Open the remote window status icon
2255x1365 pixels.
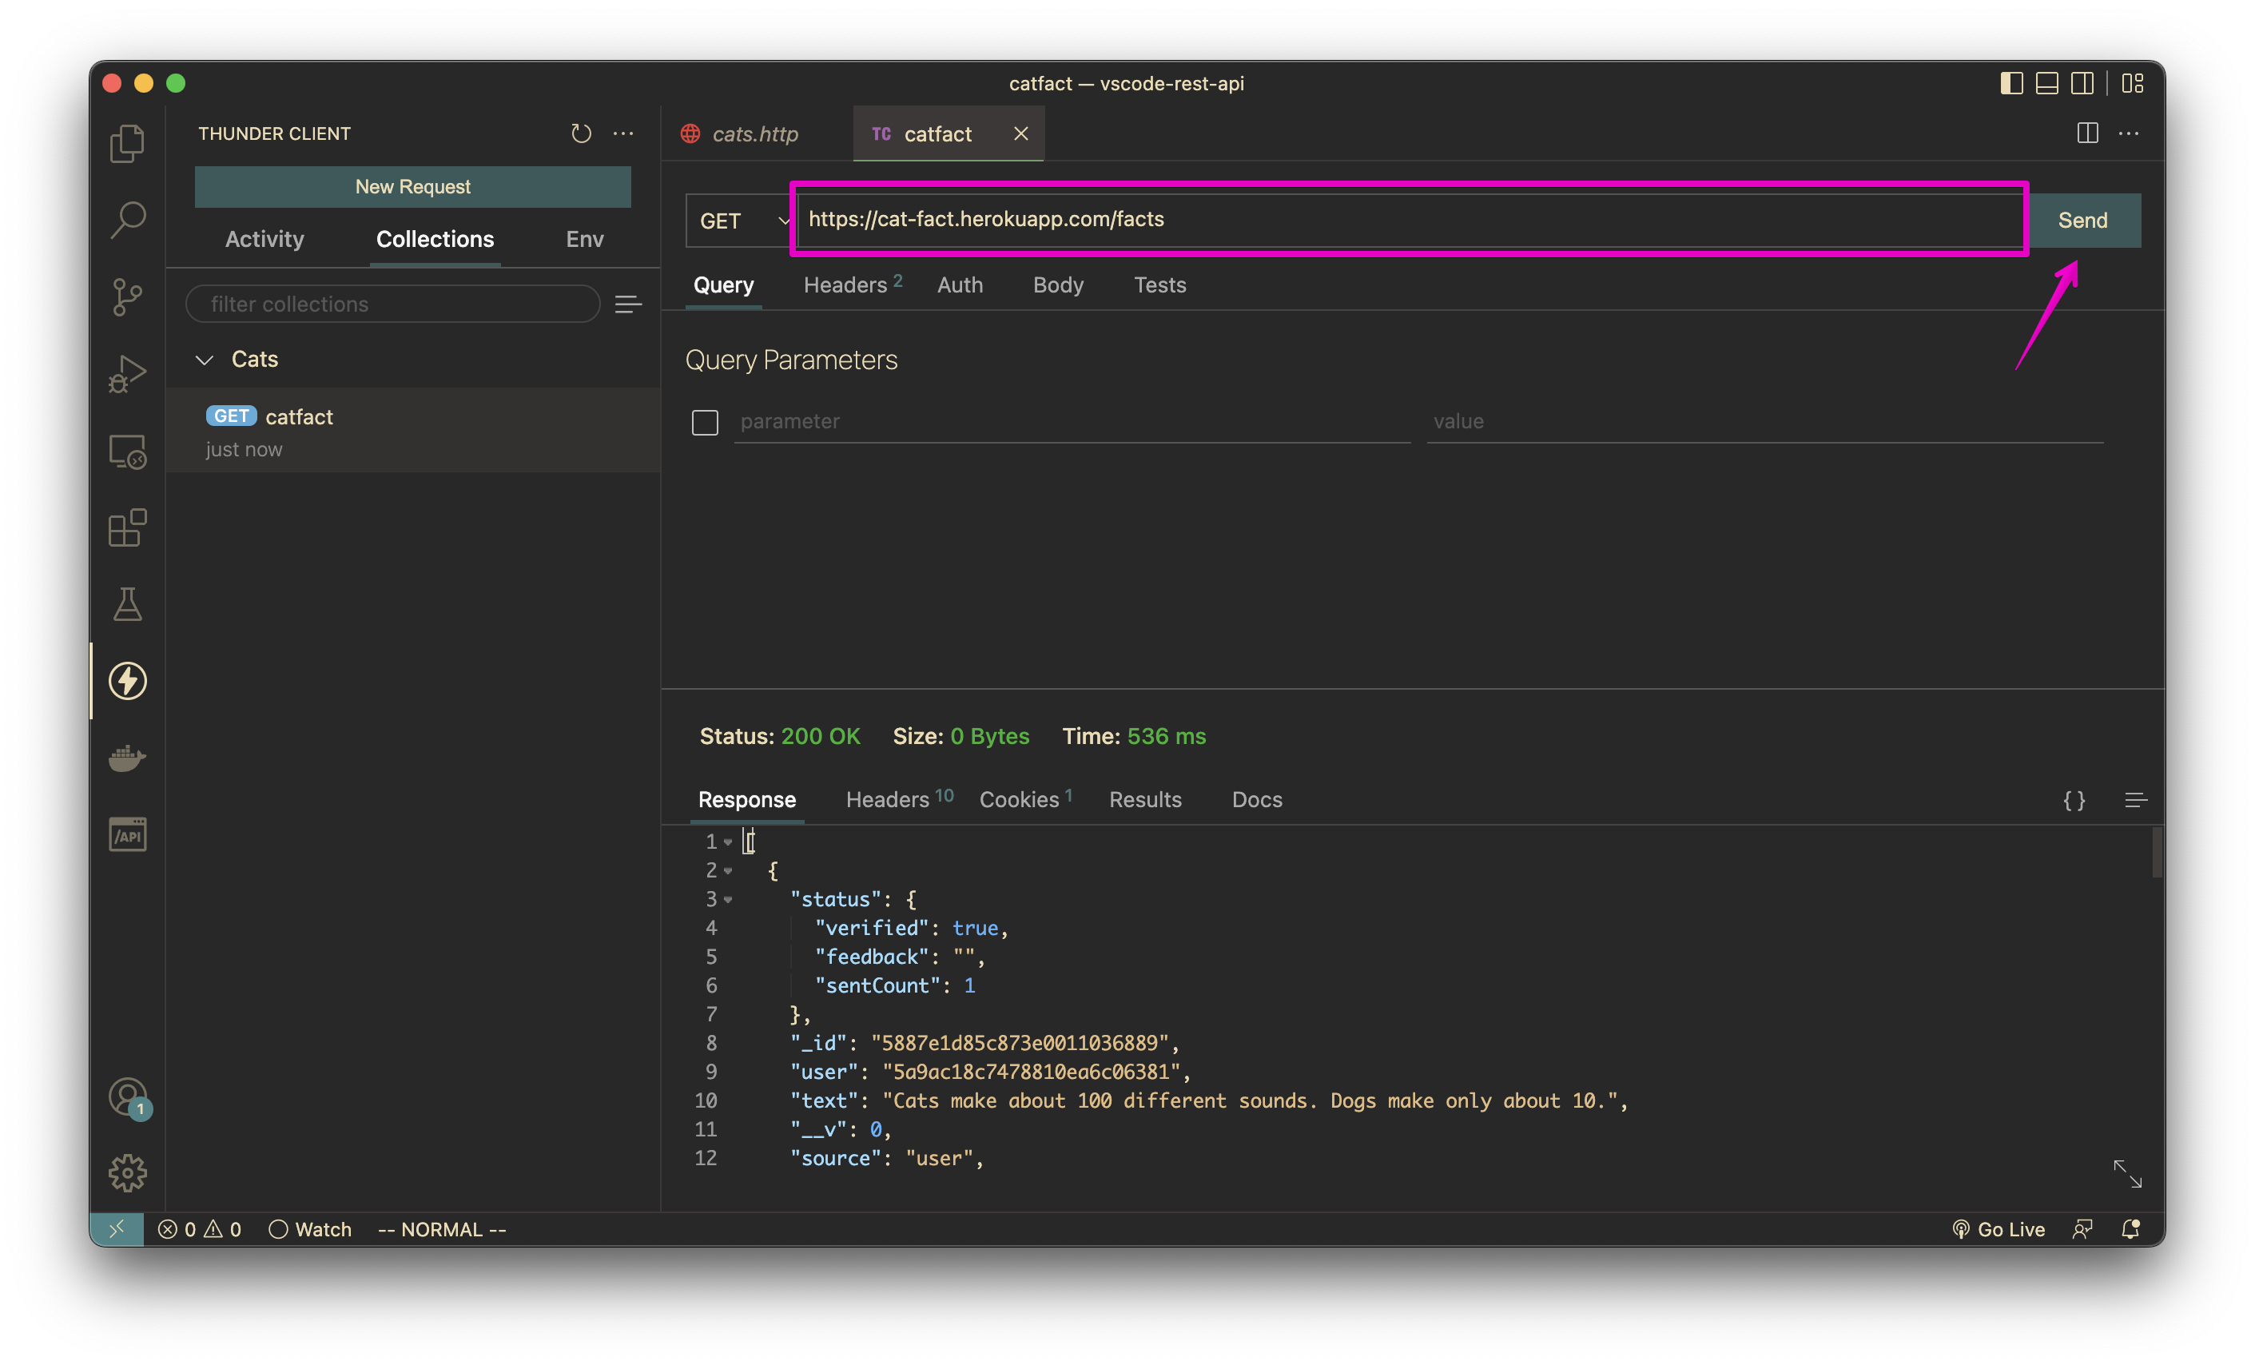tap(117, 1228)
